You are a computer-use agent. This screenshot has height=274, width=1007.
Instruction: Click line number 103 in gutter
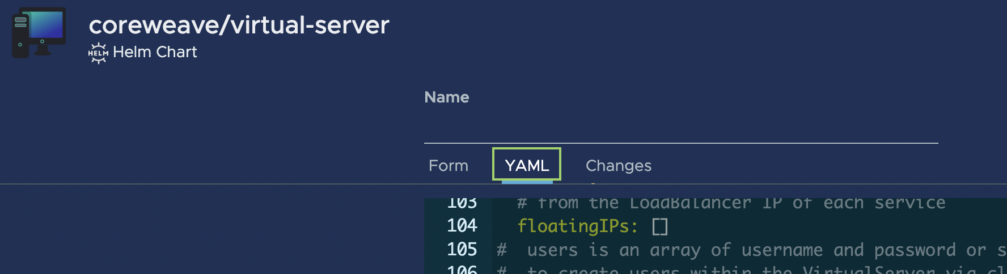[x=462, y=204]
